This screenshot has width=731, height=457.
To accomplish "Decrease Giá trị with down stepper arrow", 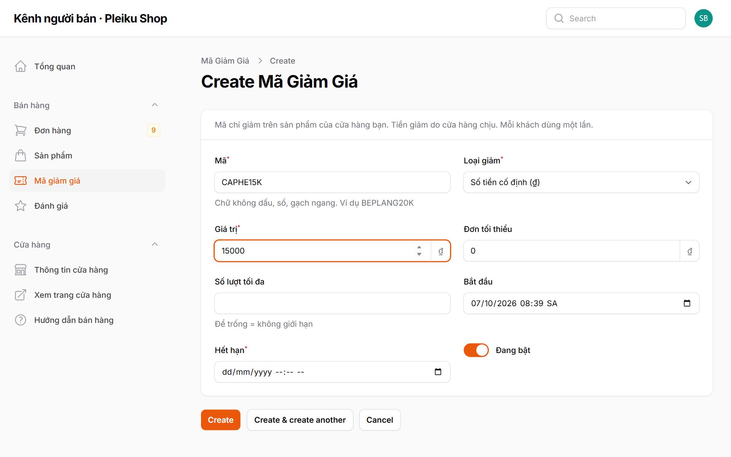I will click(419, 254).
